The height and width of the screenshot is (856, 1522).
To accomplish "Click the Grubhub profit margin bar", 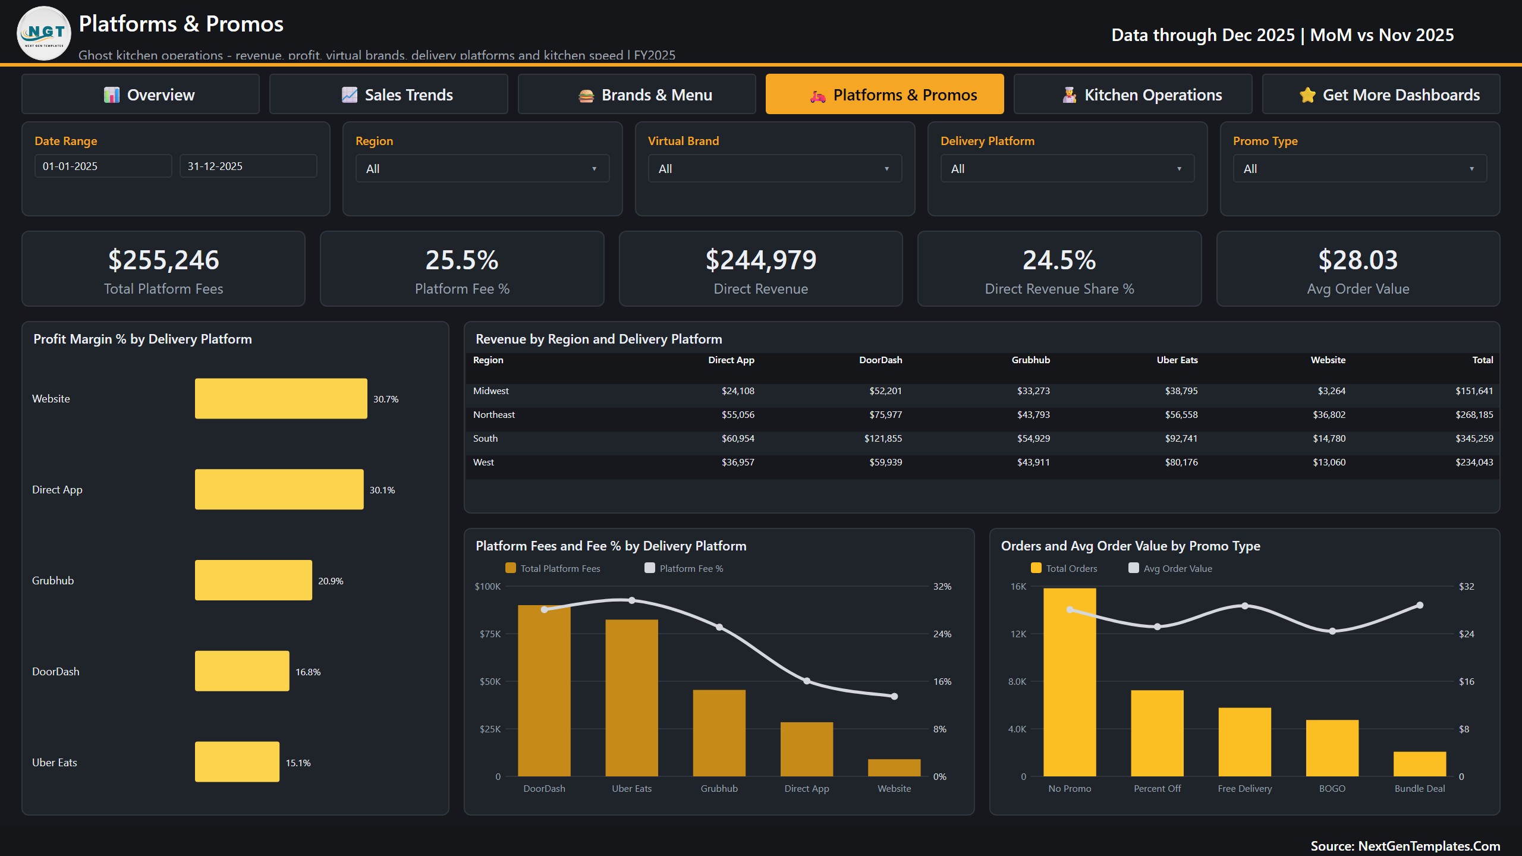I will point(253,580).
